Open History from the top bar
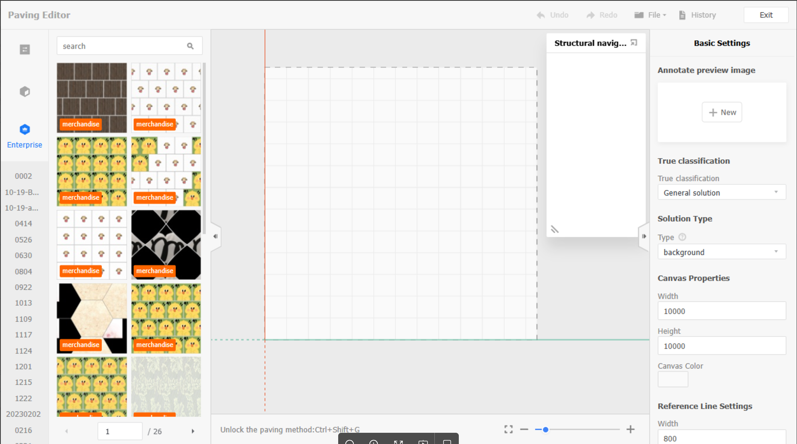This screenshot has height=444, width=797. (698, 15)
